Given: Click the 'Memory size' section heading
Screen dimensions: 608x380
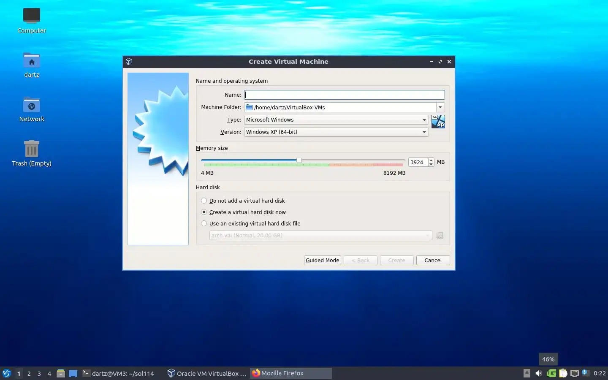Looking at the screenshot, I should (x=212, y=148).
